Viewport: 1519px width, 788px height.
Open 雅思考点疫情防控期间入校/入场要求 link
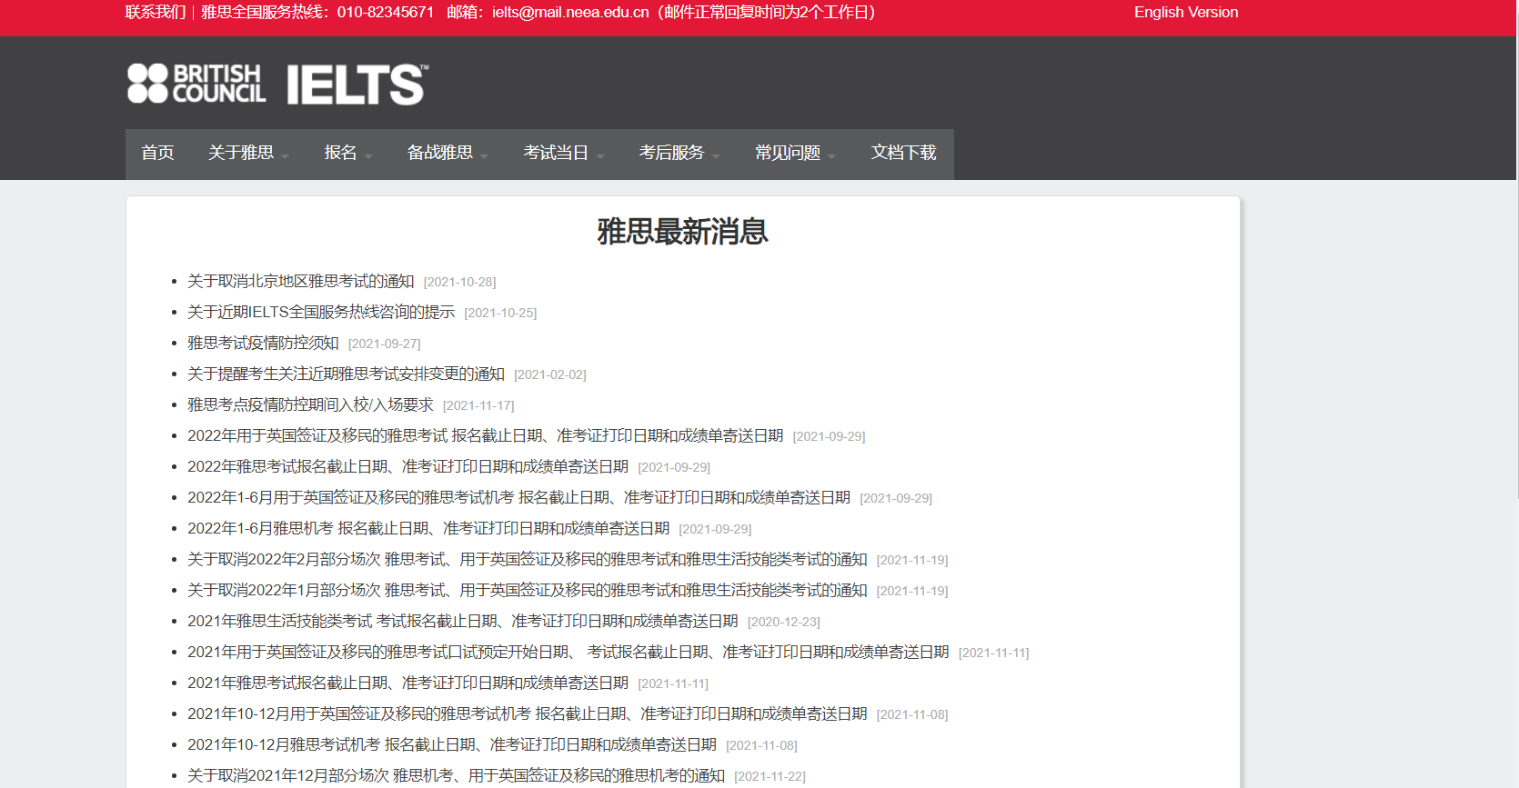pos(310,405)
